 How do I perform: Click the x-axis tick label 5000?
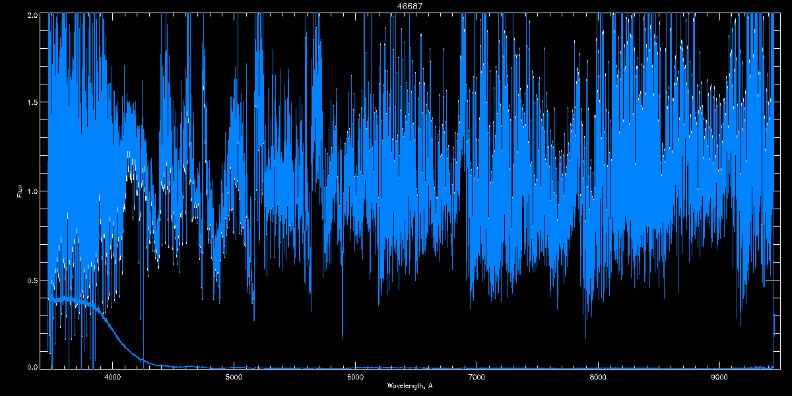click(234, 377)
